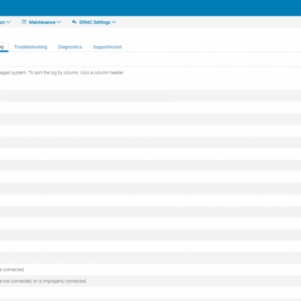Click the log sorting description text

pos(62,73)
